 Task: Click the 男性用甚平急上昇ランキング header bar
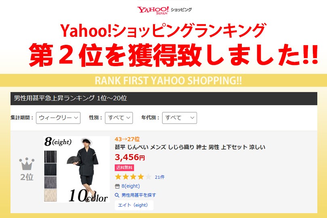164,98
